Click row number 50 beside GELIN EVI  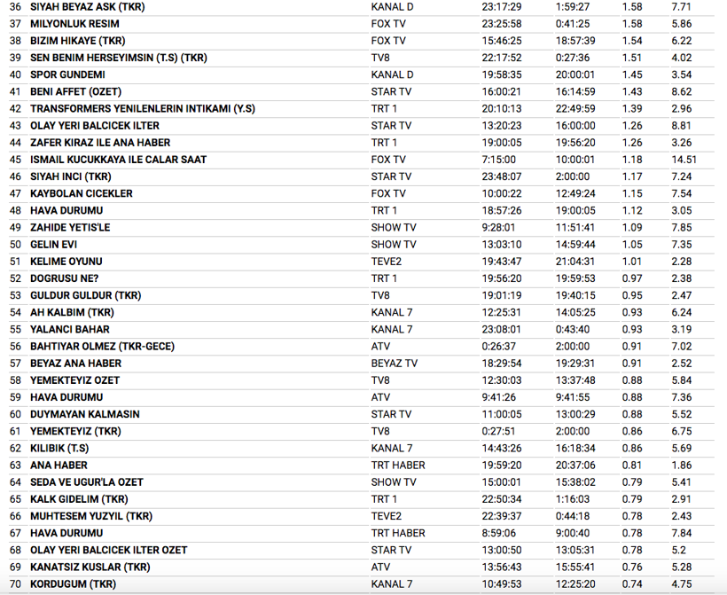14,244
